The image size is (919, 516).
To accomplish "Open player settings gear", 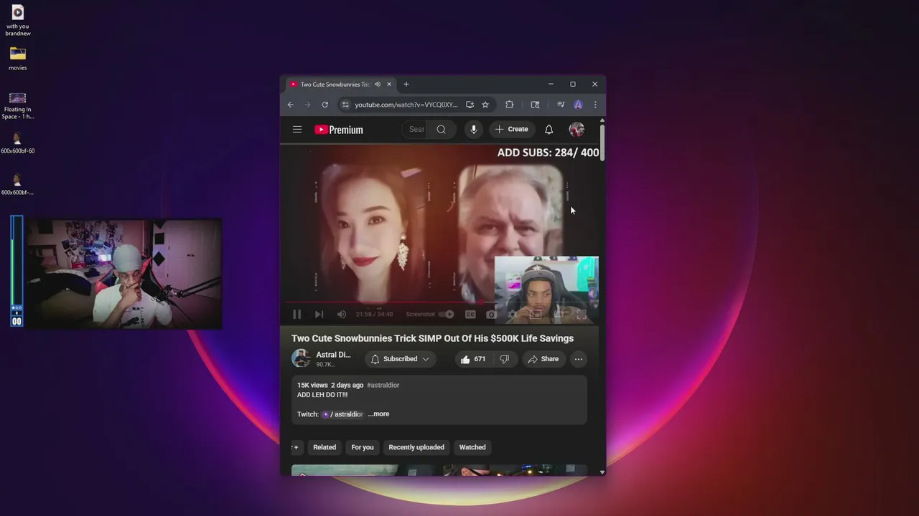I will point(513,315).
